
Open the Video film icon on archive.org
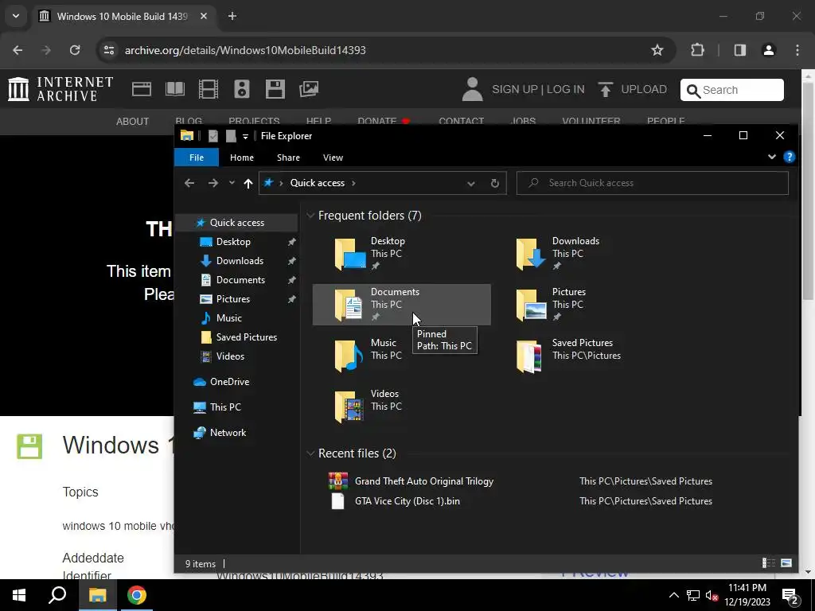pyautogui.click(x=209, y=89)
